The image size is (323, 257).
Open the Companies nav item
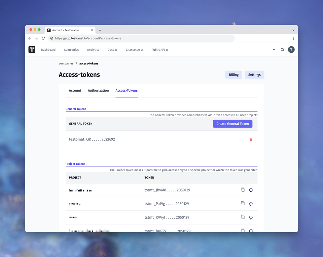(71, 50)
